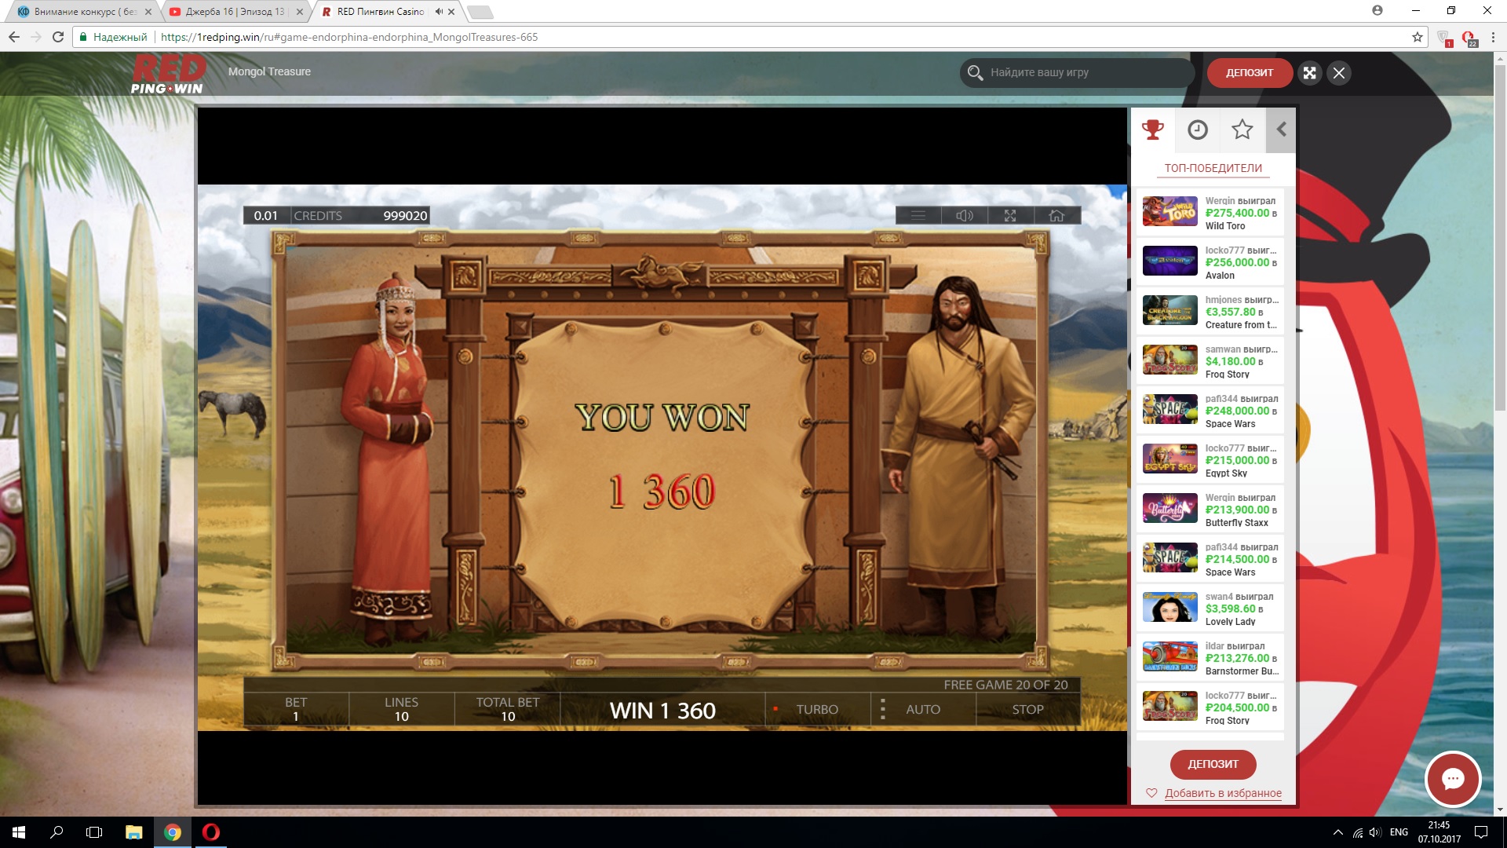This screenshot has width=1507, height=848.
Task: Go to game home icon
Action: (1056, 215)
